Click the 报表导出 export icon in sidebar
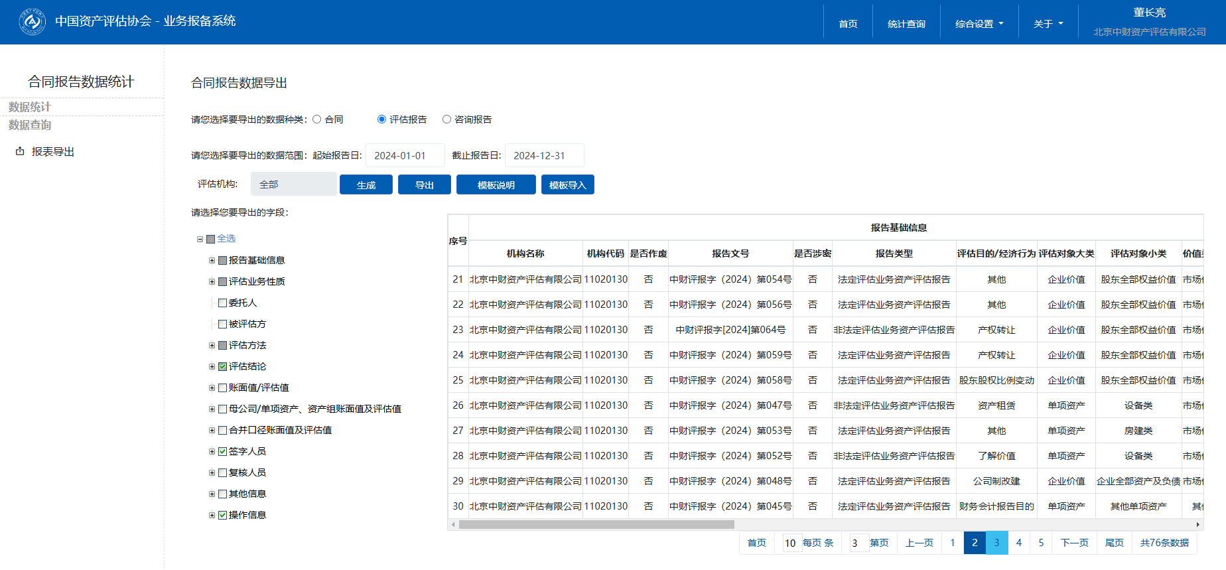 point(20,151)
